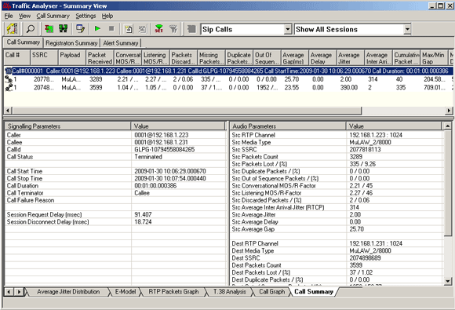455x310 pixels.
Task: Click the call list horizontal scrollbar thumb
Action: tap(187, 111)
